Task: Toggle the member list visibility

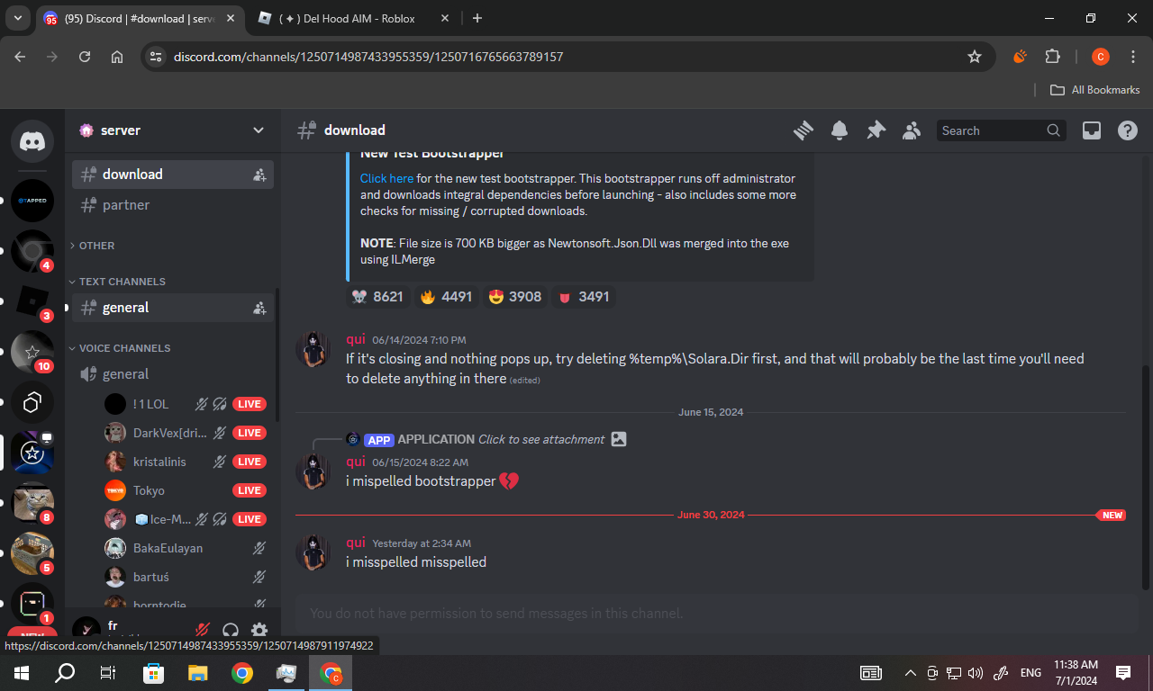Action: (912, 130)
